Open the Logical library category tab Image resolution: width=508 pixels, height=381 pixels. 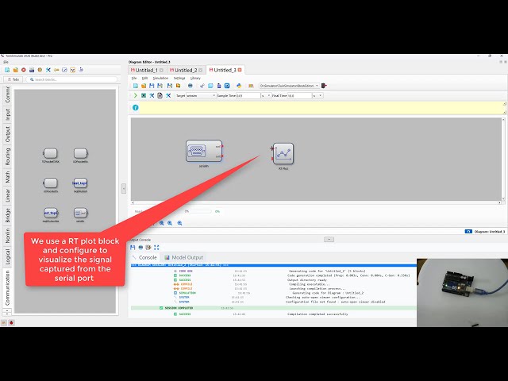pyautogui.click(x=7, y=256)
